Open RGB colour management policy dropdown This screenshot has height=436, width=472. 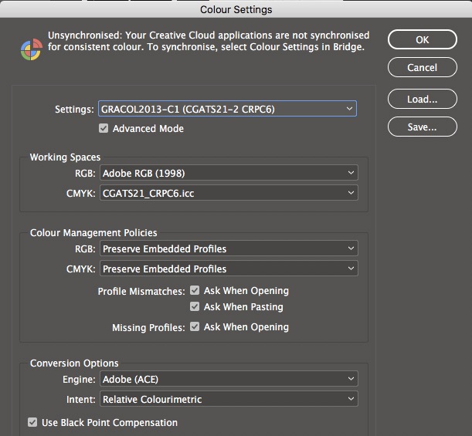tap(228, 248)
